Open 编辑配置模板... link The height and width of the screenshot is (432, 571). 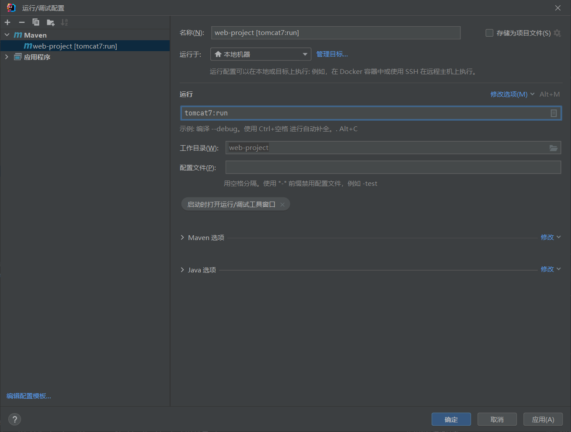(x=29, y=396)
